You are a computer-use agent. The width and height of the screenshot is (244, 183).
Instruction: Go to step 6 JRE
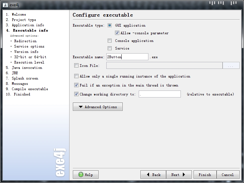click(x=12, y=73)
